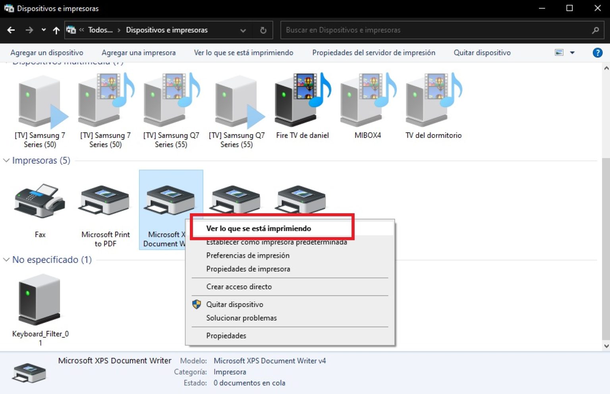Image resolution: width=610 pixels, height=394 pixels.
Task: Click Propiedades del servidor de impresión
Action: click(x=373, y=52)
